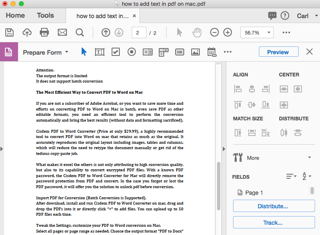Add a text field
Viewport: 320px width, 235px height.
100,52
